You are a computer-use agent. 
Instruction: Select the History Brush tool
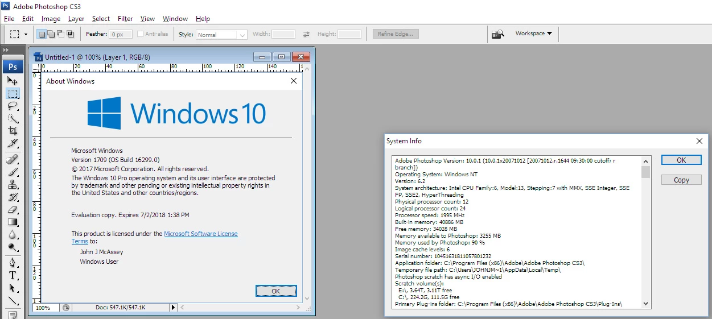tap(13, 197)
